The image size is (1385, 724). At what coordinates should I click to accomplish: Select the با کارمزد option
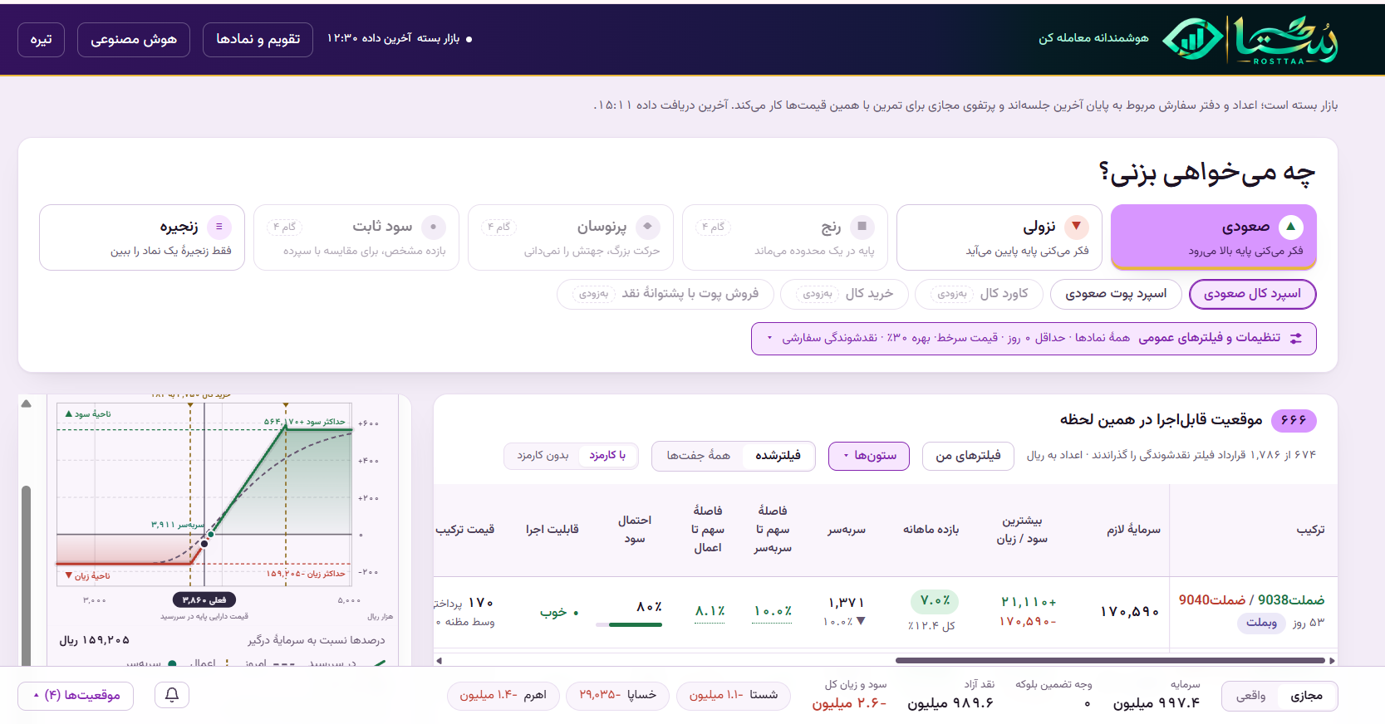coord(607,455)
